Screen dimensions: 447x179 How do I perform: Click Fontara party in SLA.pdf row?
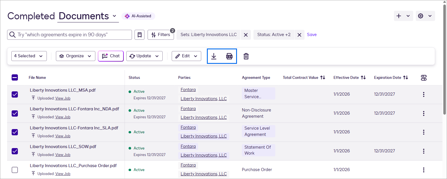(x=188, y=127)
